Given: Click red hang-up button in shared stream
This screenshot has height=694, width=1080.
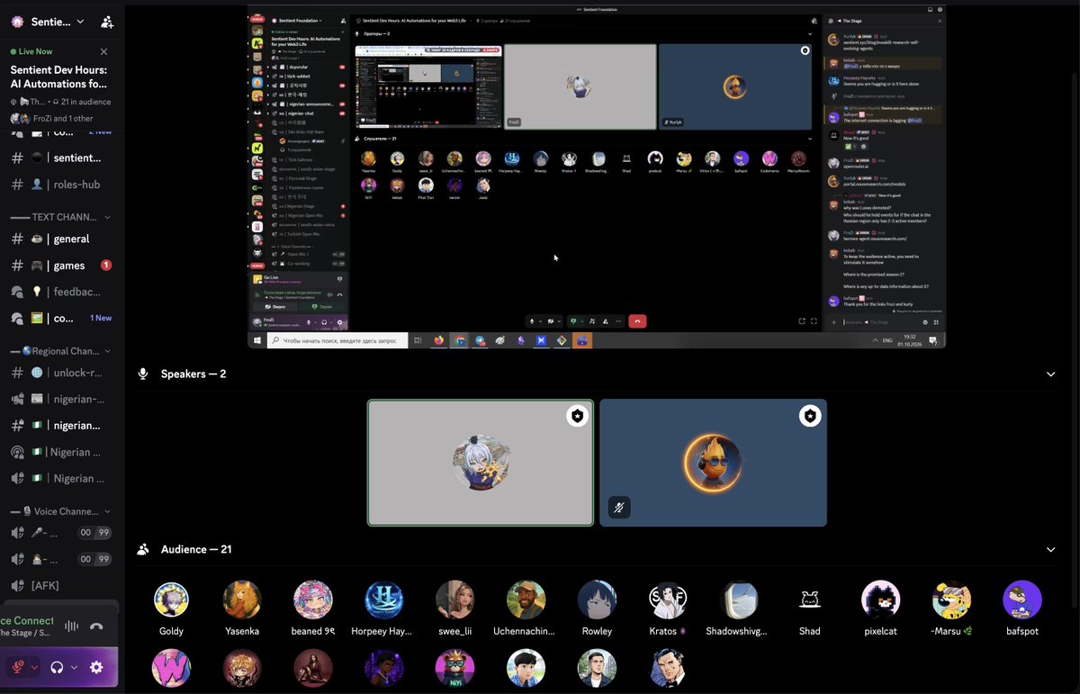Looking at the screenshot, I should click(x=637, y=320).
